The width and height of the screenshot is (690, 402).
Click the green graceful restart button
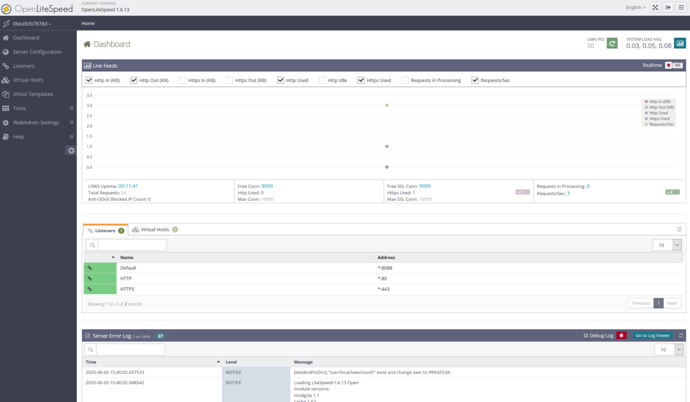point(612,43)
